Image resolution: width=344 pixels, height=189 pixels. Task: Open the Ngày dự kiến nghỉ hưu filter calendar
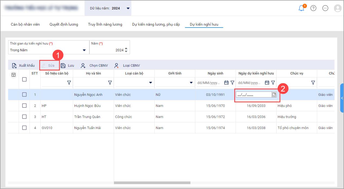267,83
